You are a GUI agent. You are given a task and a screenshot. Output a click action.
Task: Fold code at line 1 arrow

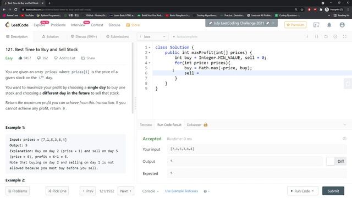150,47
